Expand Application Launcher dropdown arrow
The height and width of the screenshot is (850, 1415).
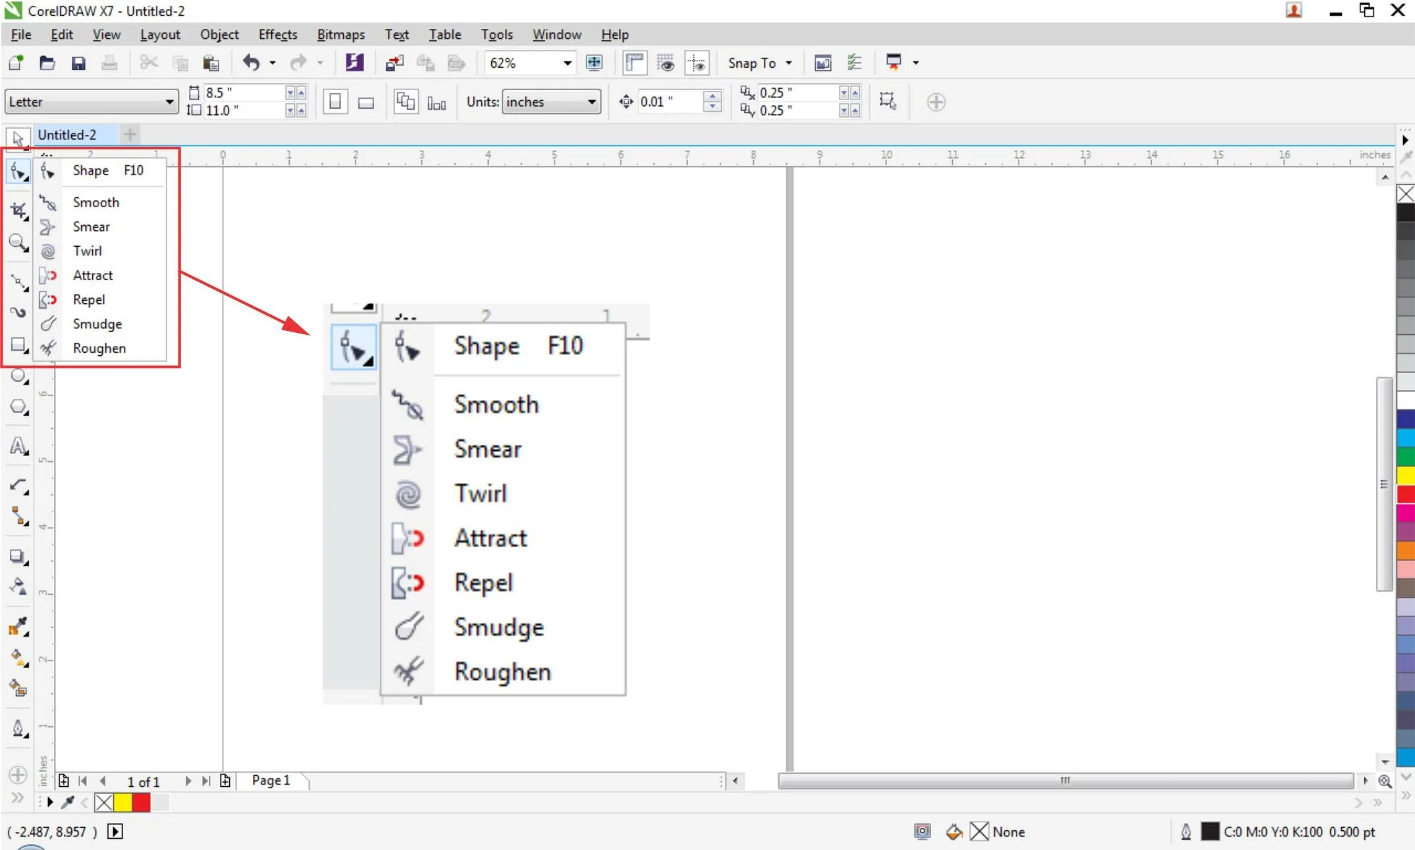(x=916, y=63)
